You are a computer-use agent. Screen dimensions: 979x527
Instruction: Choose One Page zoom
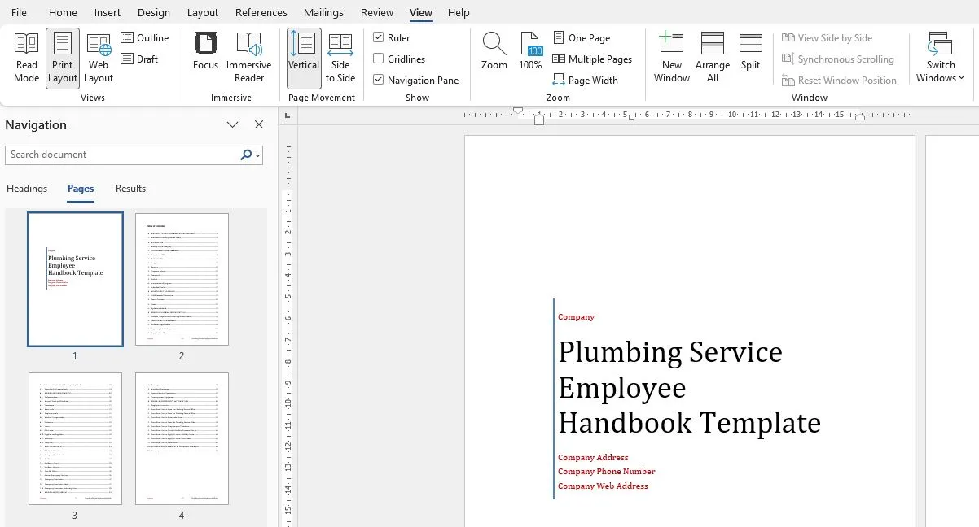(582, 38)
